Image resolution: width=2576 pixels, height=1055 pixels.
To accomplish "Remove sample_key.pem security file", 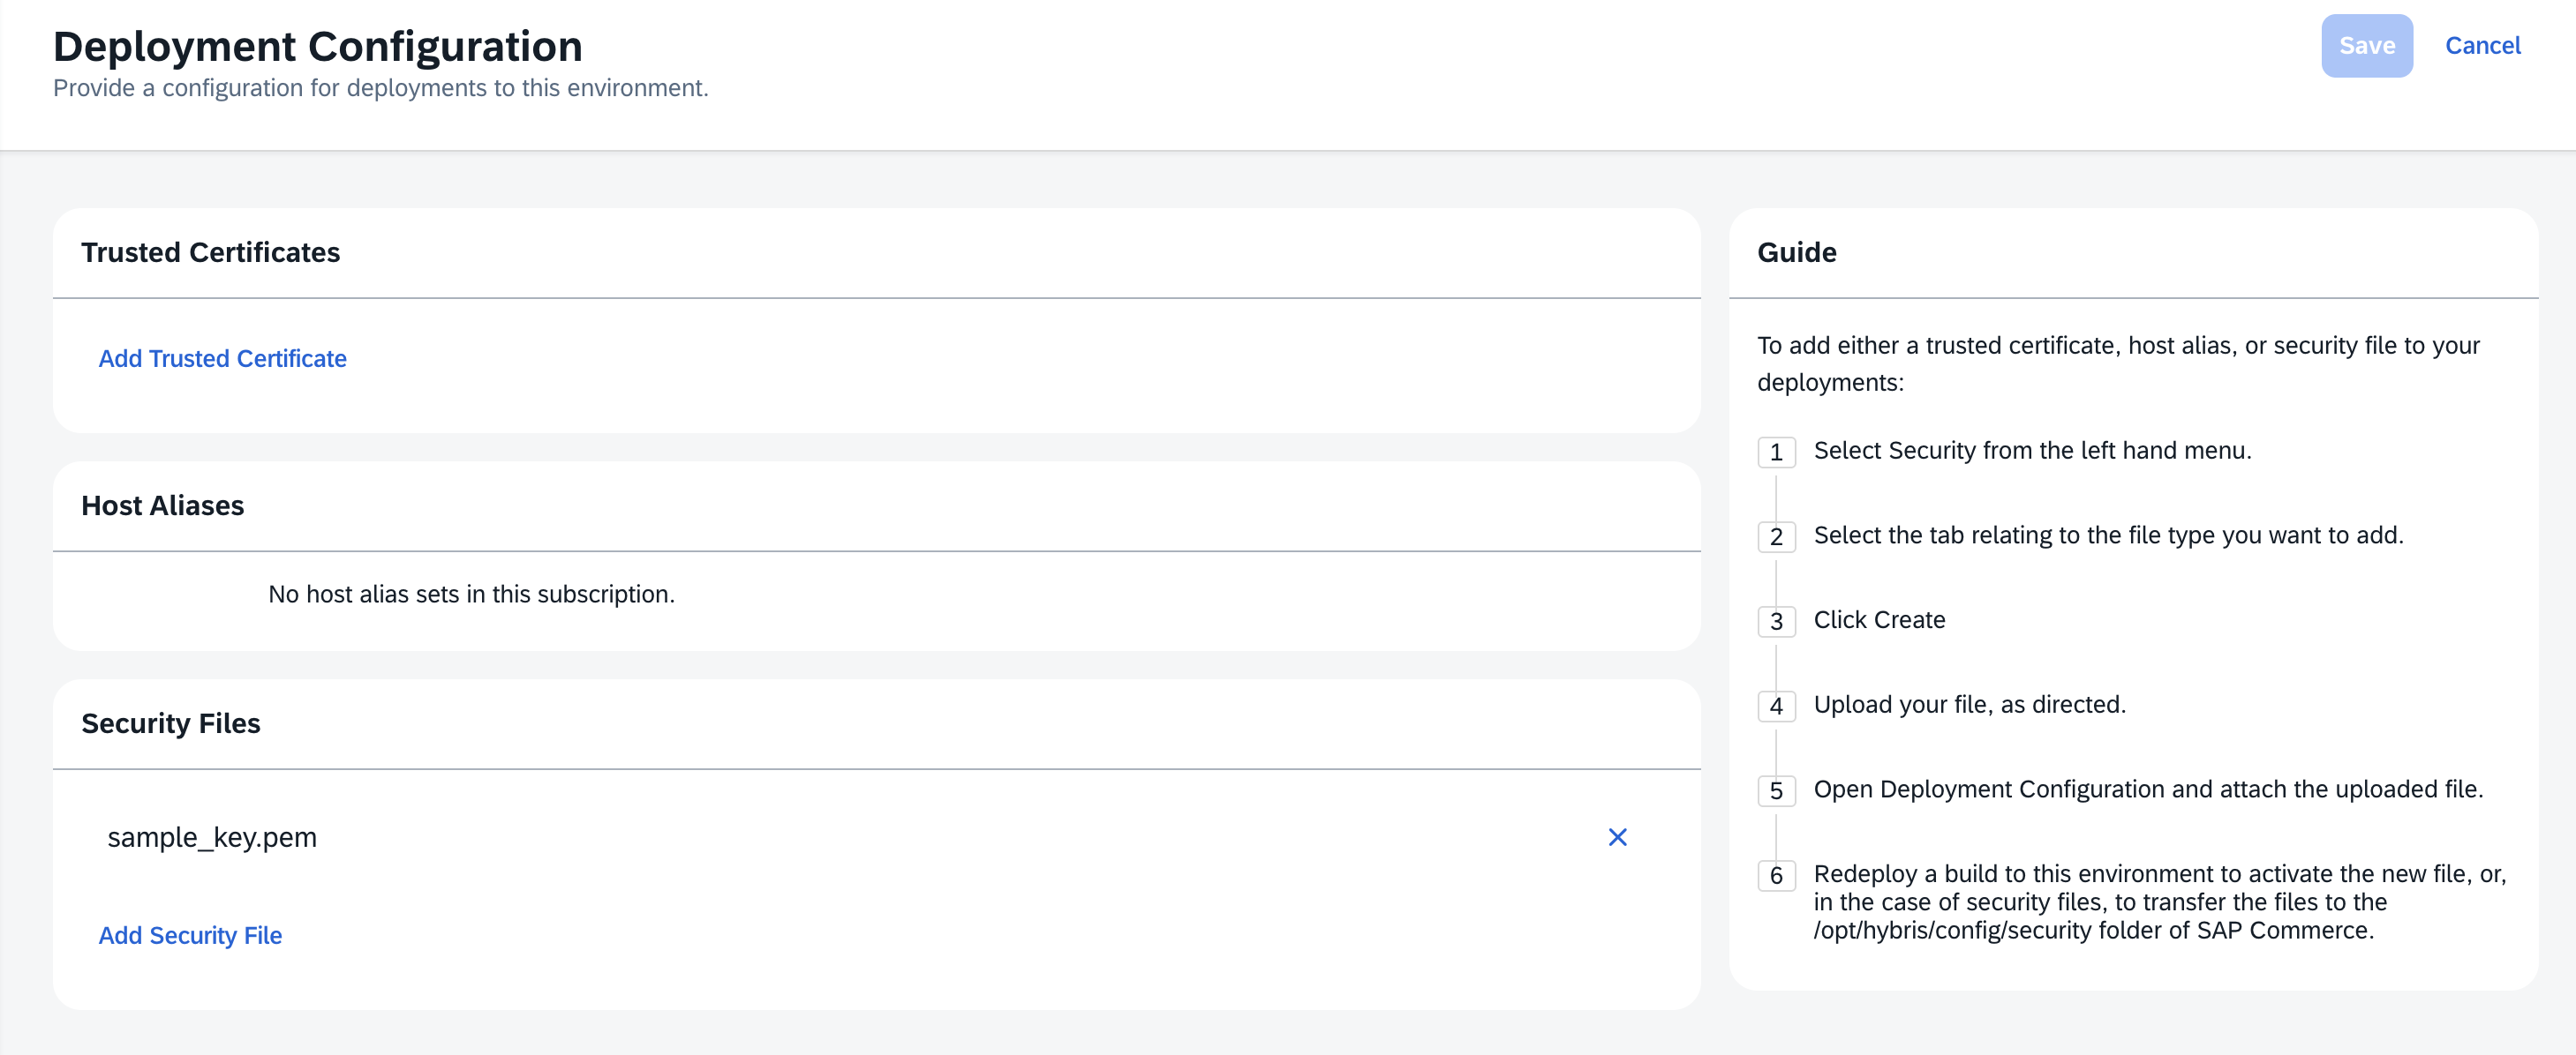I will pos(1618,838).
